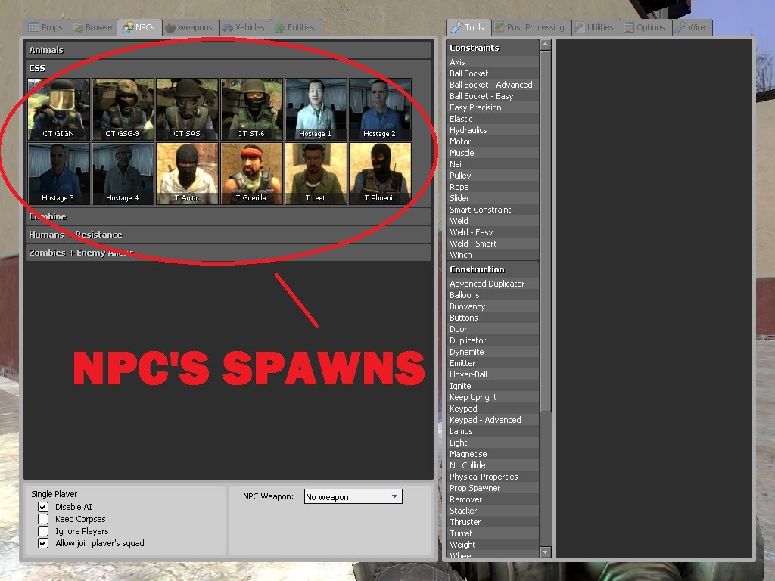This screenshot has width=775, height=581.
Task: Spawn the T Phoenix NPC
Action: 380,172
